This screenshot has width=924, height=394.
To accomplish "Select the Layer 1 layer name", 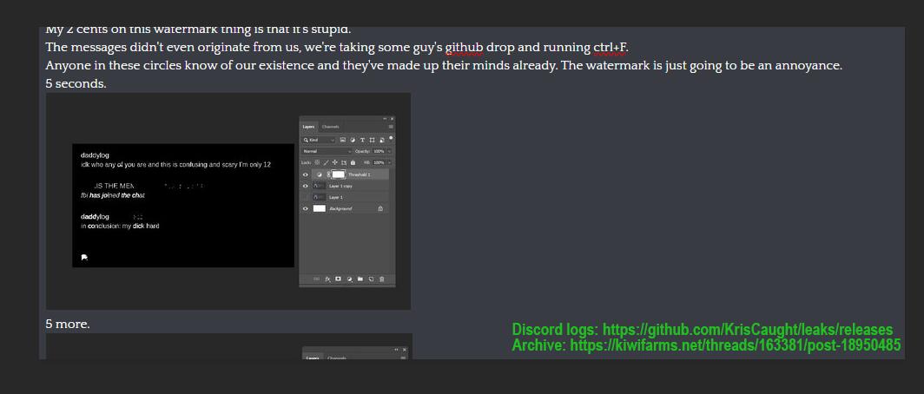I will [x=336, y=197].
